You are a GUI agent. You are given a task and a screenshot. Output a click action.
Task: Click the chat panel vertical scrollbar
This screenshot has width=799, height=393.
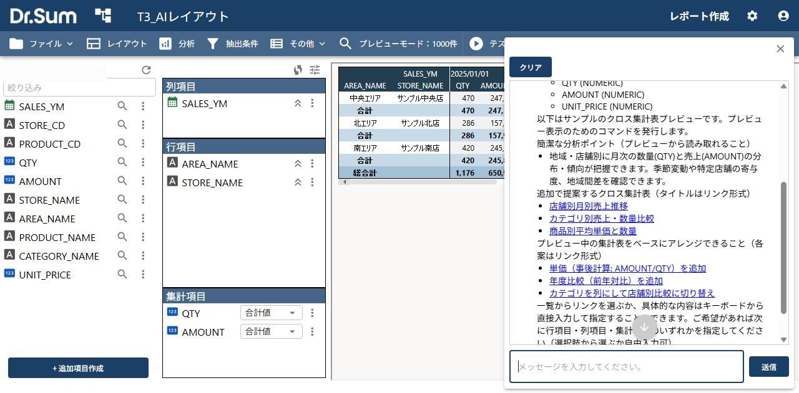(784, 248)
